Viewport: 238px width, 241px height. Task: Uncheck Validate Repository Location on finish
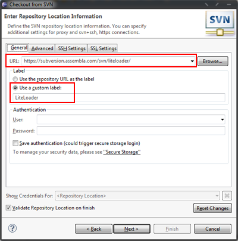(x=8, y=208)
